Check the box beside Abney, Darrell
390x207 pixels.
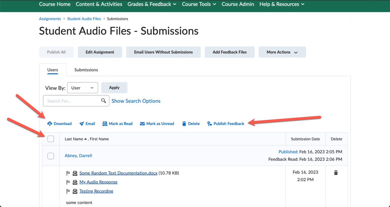(51, 156)
